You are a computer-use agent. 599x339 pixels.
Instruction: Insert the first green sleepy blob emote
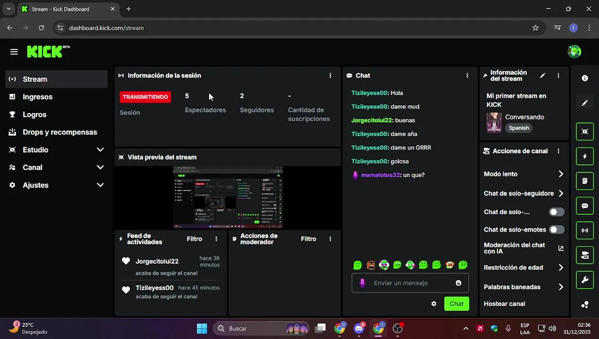[357, 265]
